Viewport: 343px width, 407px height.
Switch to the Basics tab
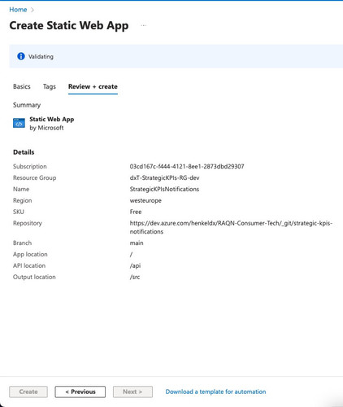tap(22, 86)
